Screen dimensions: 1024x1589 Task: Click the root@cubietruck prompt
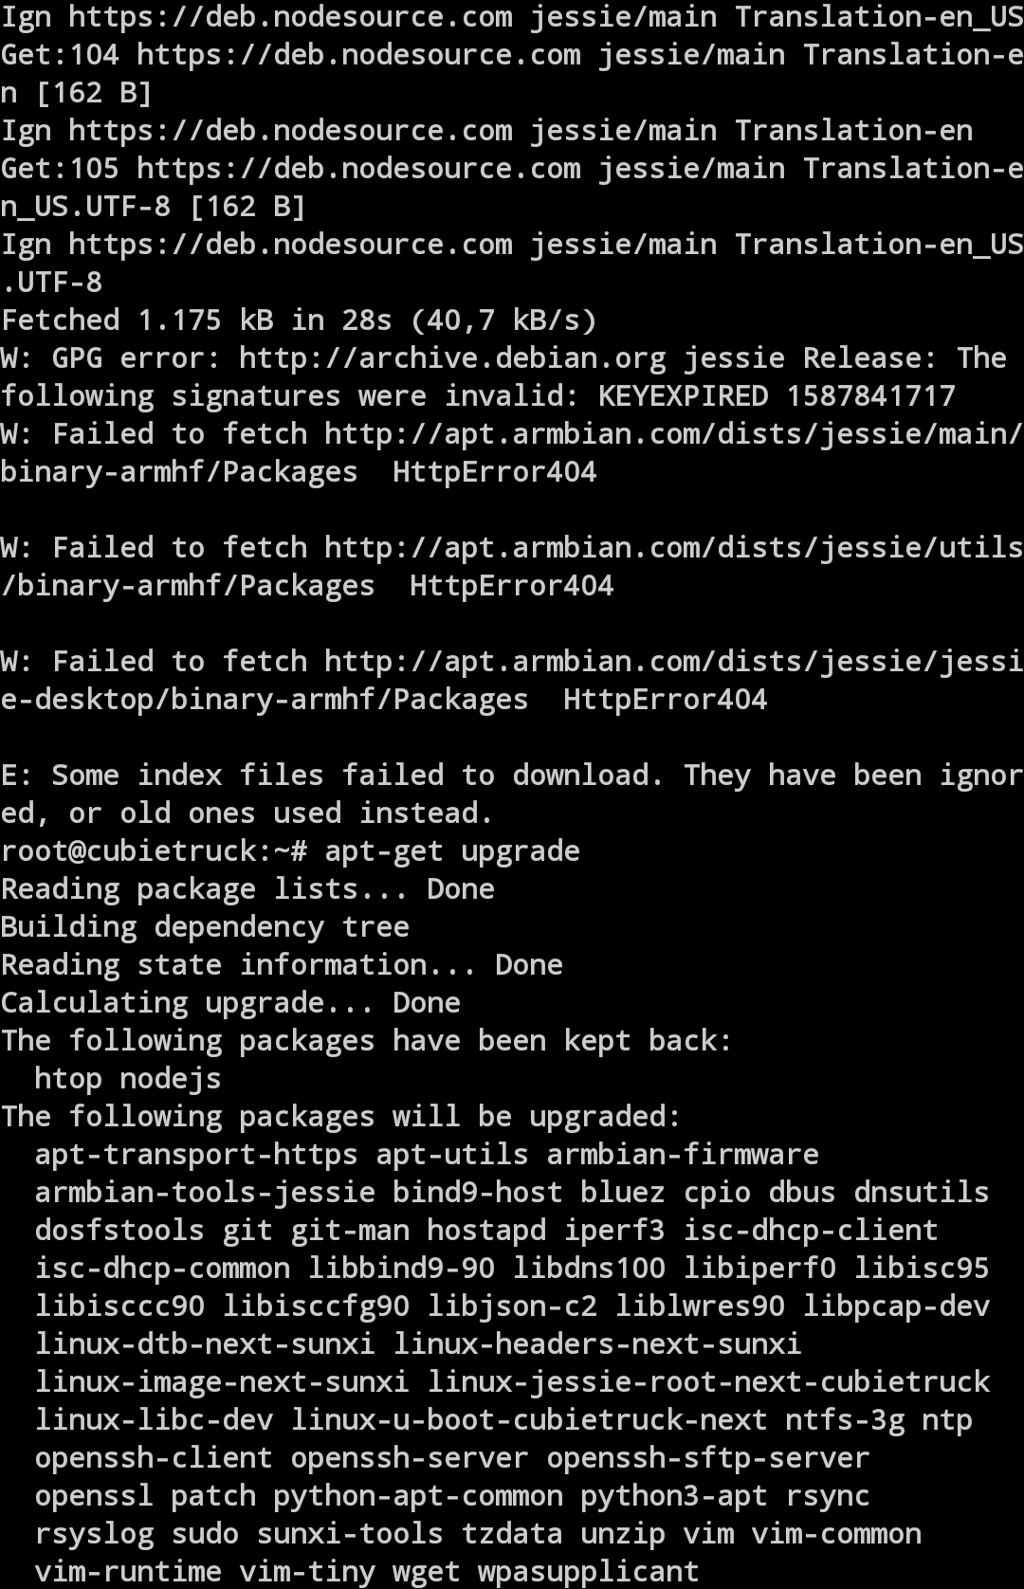[x=154, y=851]
